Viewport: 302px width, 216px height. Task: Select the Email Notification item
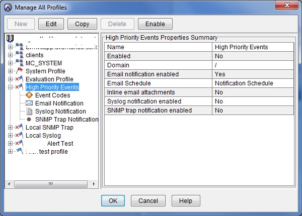[x=59, y=103]
